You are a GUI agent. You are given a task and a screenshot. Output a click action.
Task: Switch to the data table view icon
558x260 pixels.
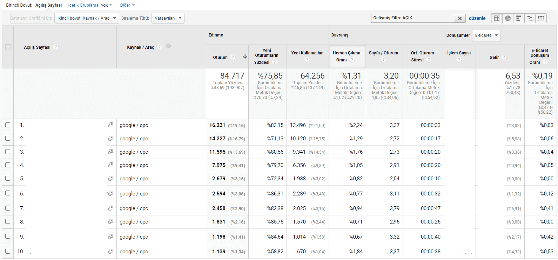click(497, 18)
